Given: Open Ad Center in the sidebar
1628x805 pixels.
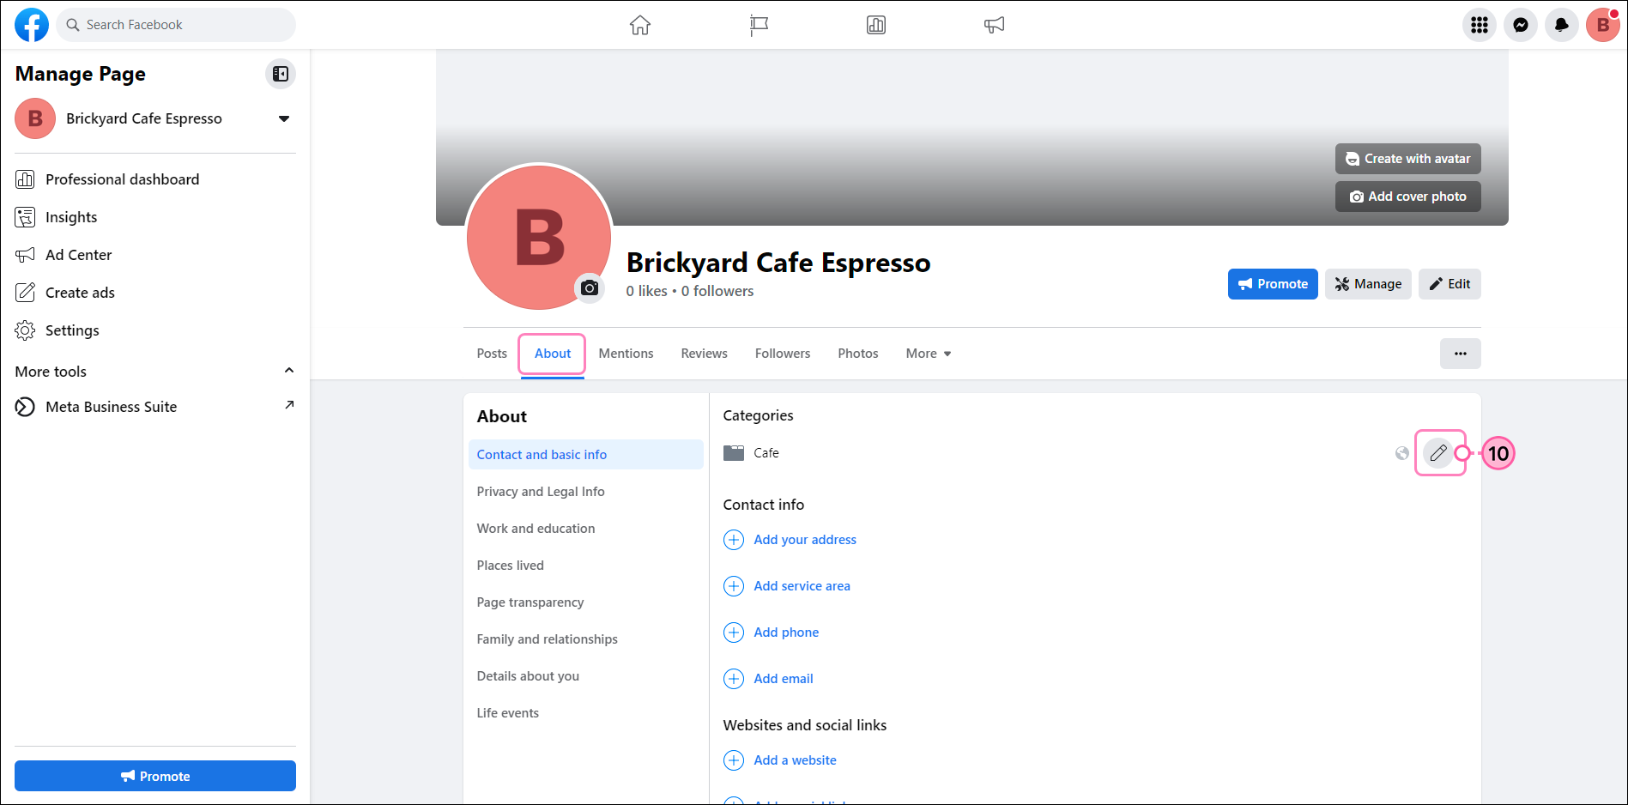Looking at the screenshot, I should [155, 255].
